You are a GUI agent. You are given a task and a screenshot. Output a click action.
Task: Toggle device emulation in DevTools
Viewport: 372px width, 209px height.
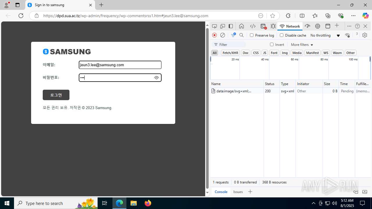click(223, 26)
